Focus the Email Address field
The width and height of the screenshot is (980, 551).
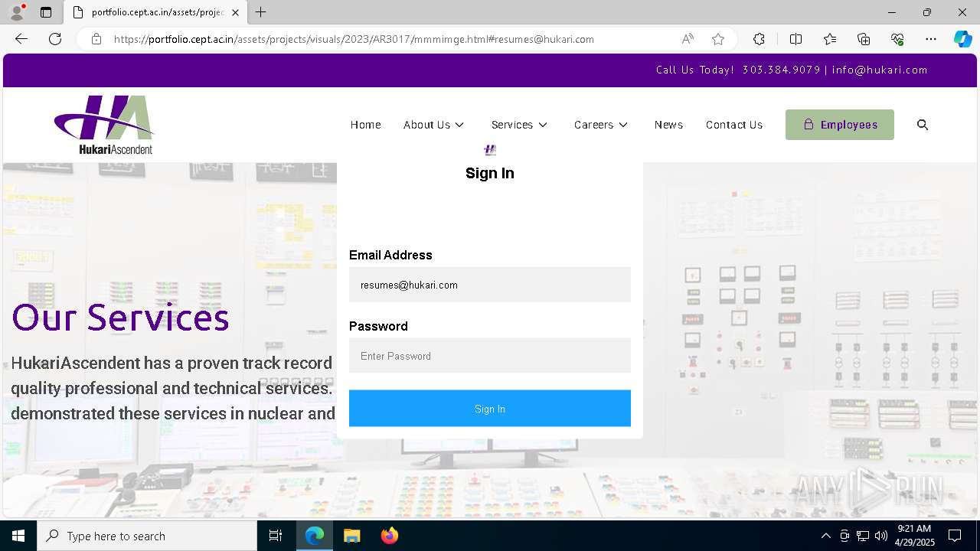tap(490, 285)
